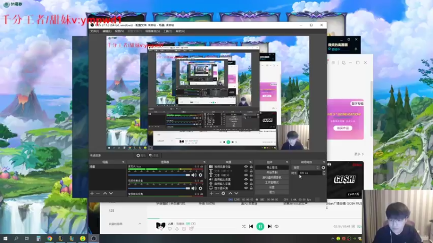The height and width of the screenshot is (243, 433).
Task: Open the 帮助(H) menu in OBS
Action: click(180, 31)
